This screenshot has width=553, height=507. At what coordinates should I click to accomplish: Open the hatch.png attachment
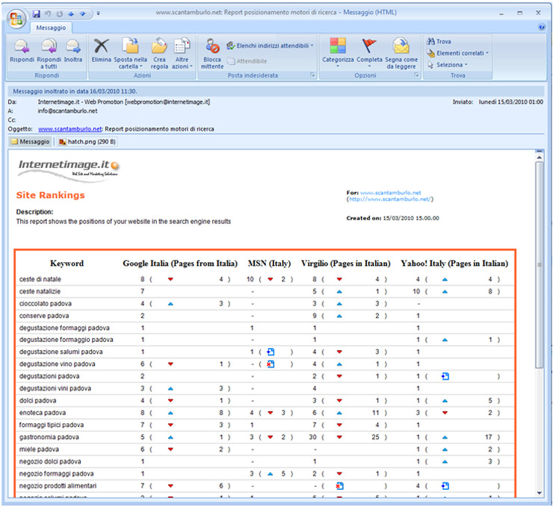click(87, 142)
